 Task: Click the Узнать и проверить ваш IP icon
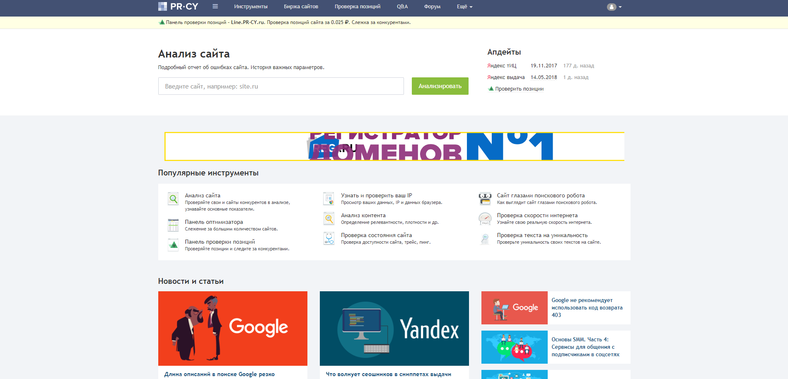coord(329,199)
